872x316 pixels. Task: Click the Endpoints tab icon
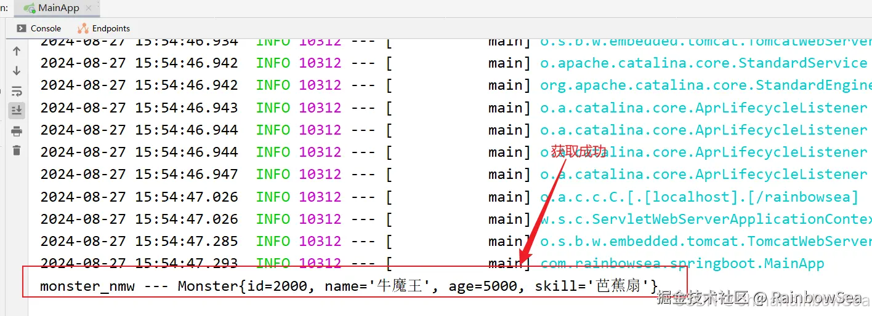click(83, 28)
